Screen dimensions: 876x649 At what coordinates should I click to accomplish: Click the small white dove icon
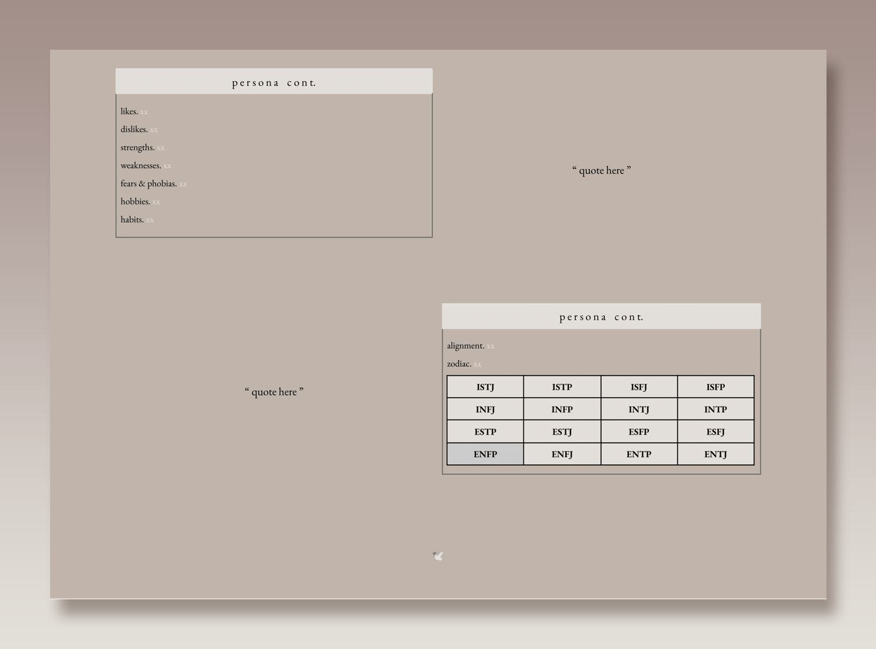[438, 556]
